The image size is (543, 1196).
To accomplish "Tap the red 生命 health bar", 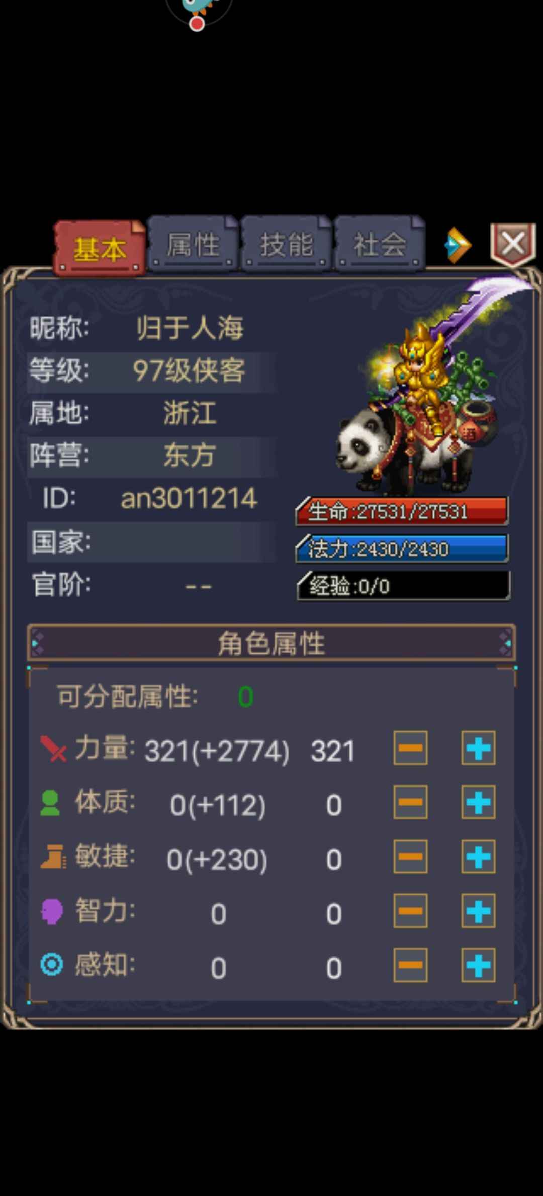I will point(402,511).
